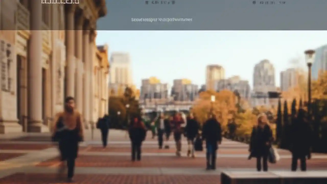Toggle the dark header navigation bar state
327x184 pixels.
[163, 14]
